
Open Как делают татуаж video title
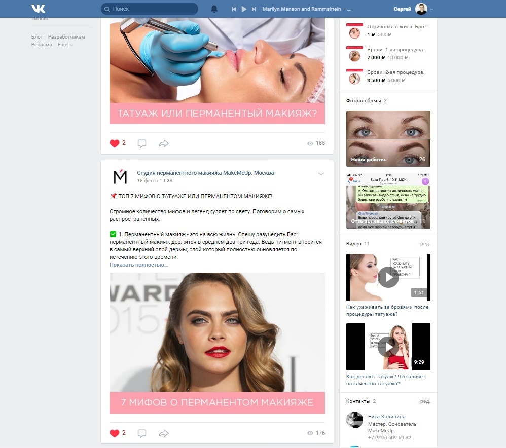[x=386, y=380]
